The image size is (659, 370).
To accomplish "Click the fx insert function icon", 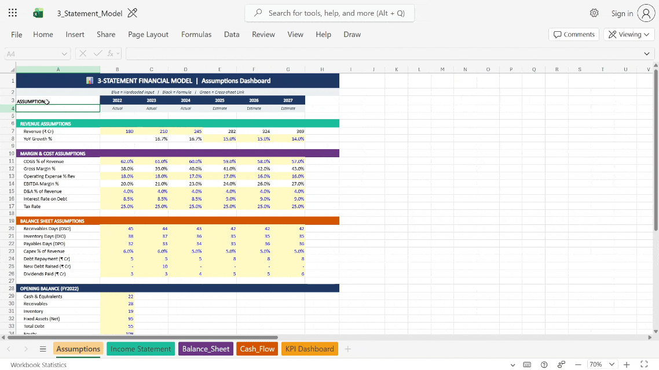I will click(x=111, y=53).
